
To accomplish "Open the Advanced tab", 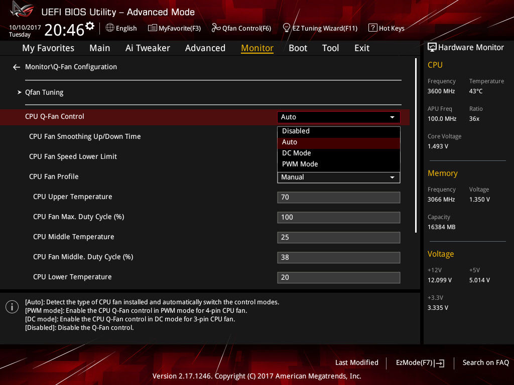I will [205, 48].
